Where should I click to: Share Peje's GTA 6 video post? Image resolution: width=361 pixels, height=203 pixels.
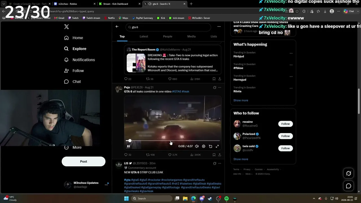pyautogui.click(x=220, y=155)
